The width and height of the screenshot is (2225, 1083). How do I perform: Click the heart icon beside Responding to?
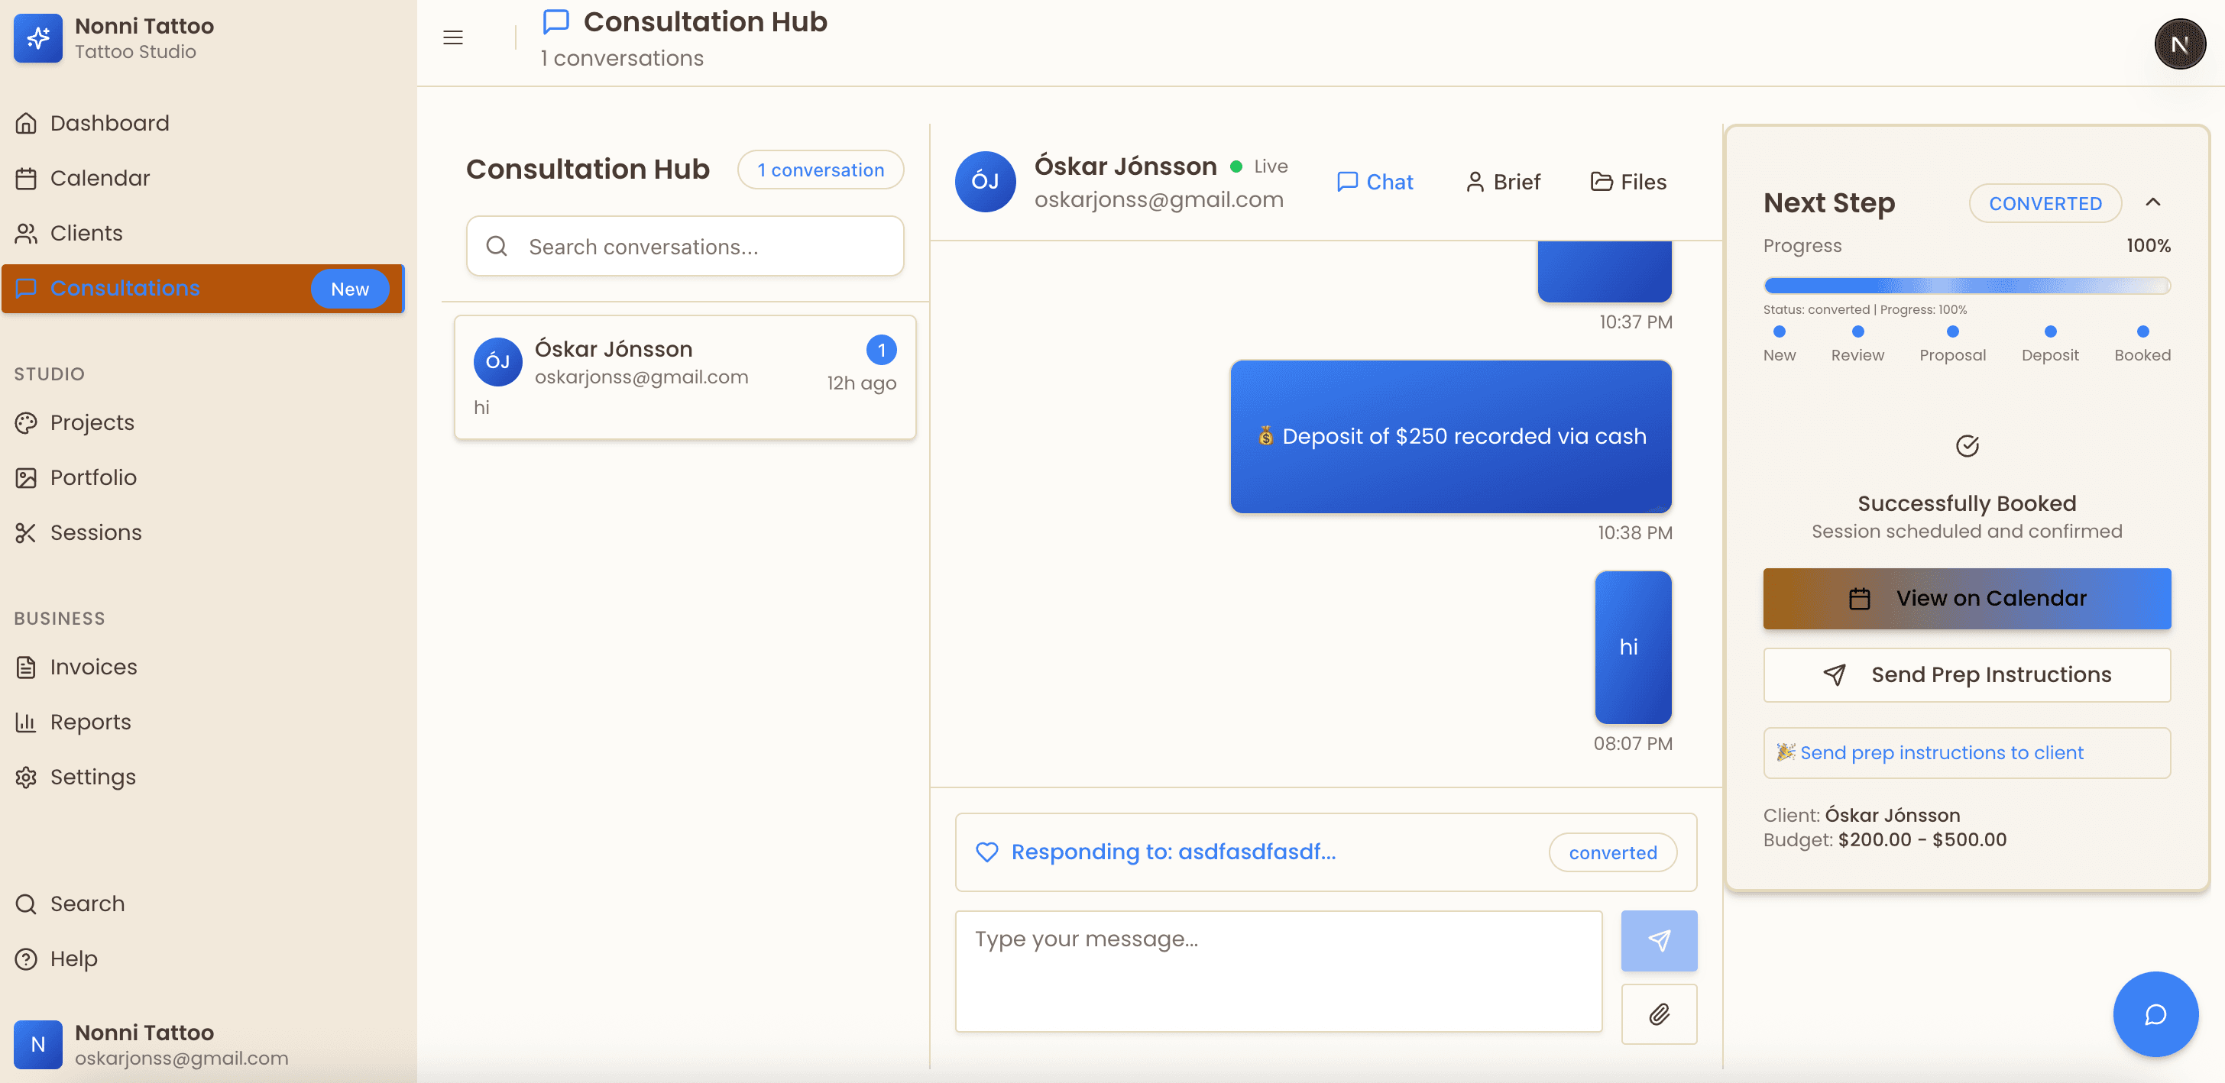pyautogui.click(x=986, y=852)
